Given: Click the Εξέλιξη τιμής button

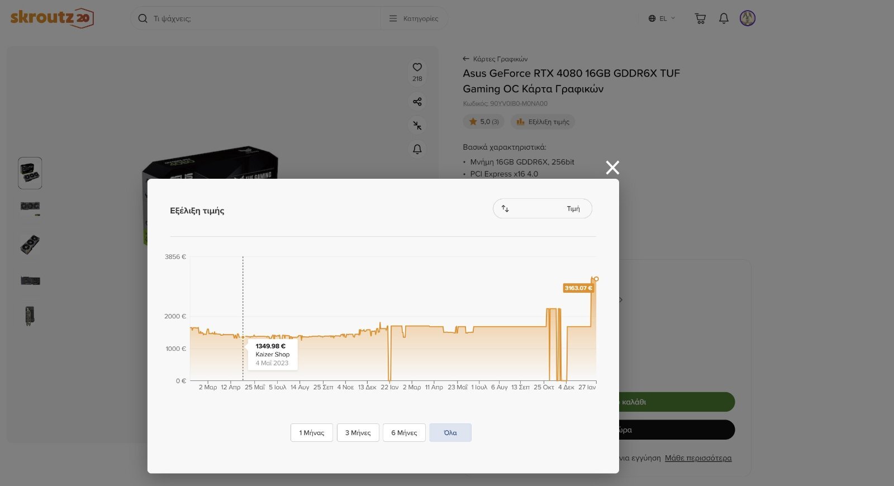Looking at the screenshot, I should coord(543,122).
